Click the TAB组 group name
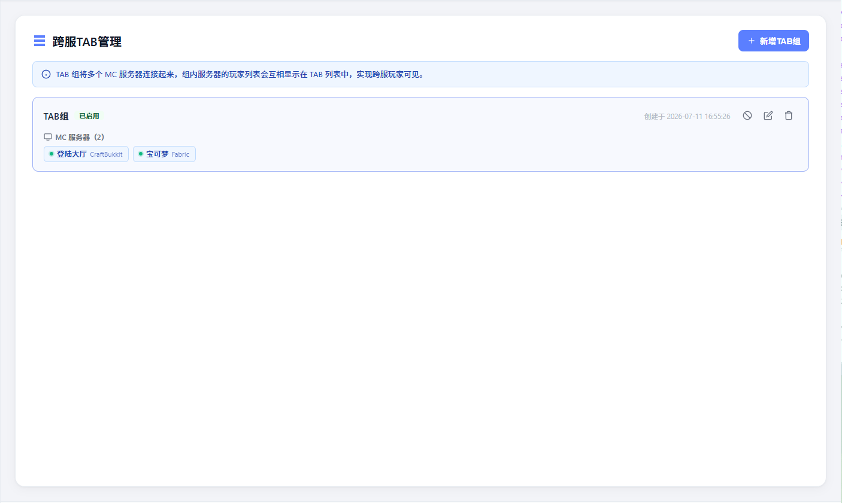This screenshot has height=503, width=842. click(56, 116)
